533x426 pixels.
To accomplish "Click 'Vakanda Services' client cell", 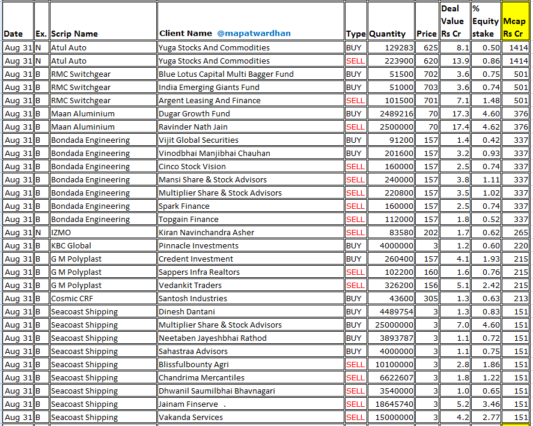I will pyautogui.click(x=251, y=418).
